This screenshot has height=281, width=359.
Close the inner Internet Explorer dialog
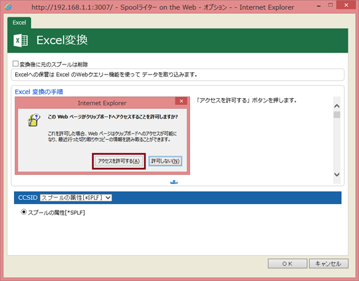pos(181,101)
